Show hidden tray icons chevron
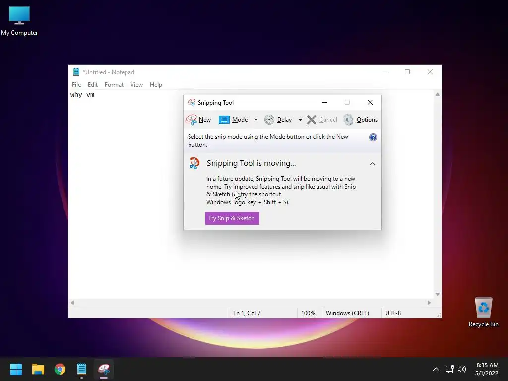This screenshot has width=508, height=381. 436,369
